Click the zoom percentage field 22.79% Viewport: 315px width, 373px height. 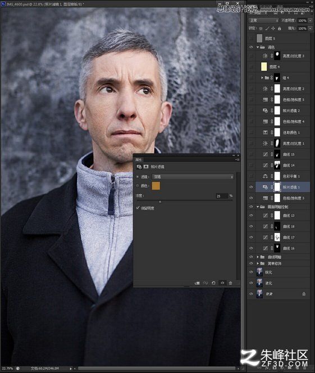pos(7,369)
